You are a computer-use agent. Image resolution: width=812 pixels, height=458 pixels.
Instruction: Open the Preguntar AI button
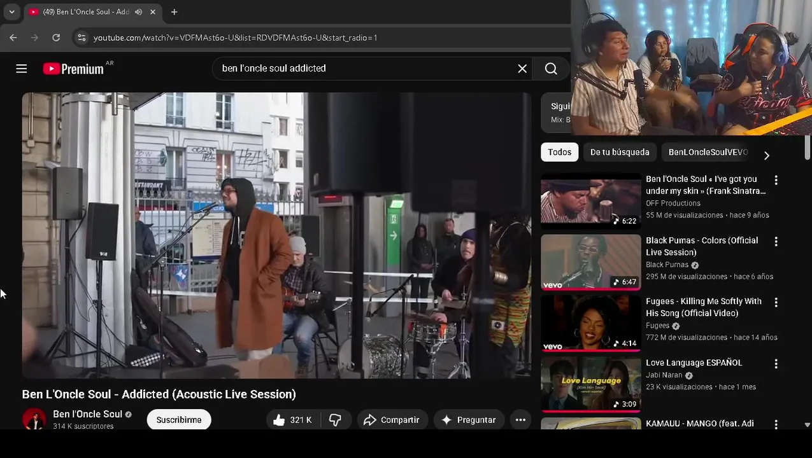click(469, 420)
